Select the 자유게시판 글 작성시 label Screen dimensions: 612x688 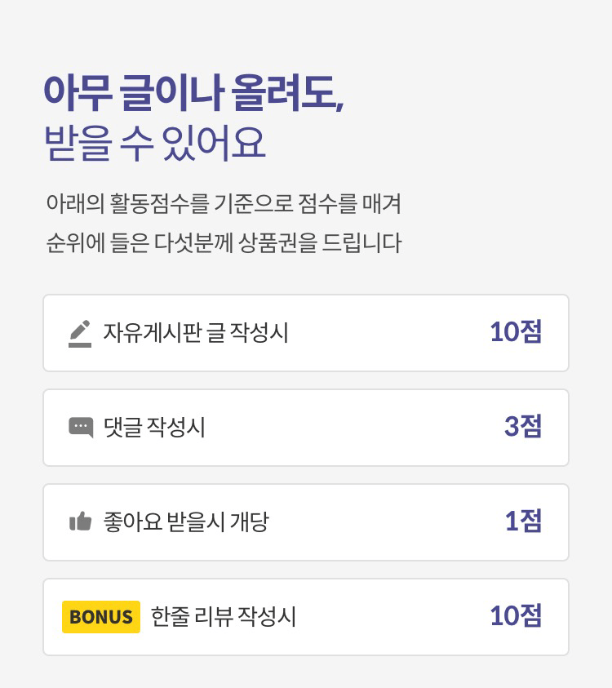(x=196, y=333)
